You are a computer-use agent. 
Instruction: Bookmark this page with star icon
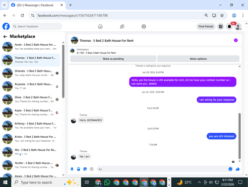[x=222, y=15]
